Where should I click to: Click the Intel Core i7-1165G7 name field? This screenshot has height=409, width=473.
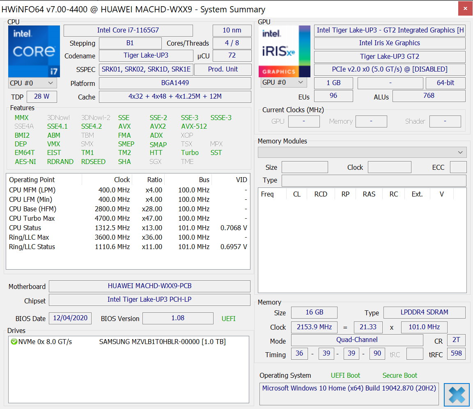128,30
